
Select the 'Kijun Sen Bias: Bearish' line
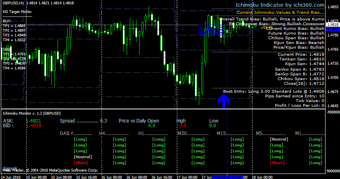click(299, 43)
